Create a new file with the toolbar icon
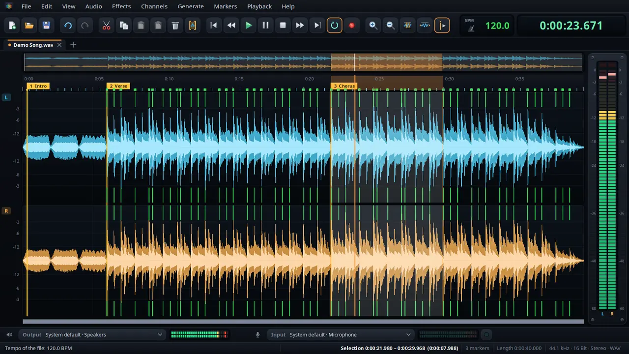Viewport: 629px width, 354px height. click(x=12, y=26)
